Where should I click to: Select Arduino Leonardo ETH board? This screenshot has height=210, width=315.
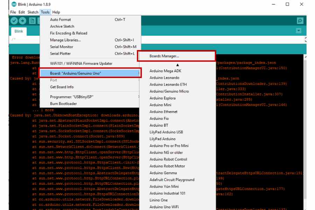(177, 85)
